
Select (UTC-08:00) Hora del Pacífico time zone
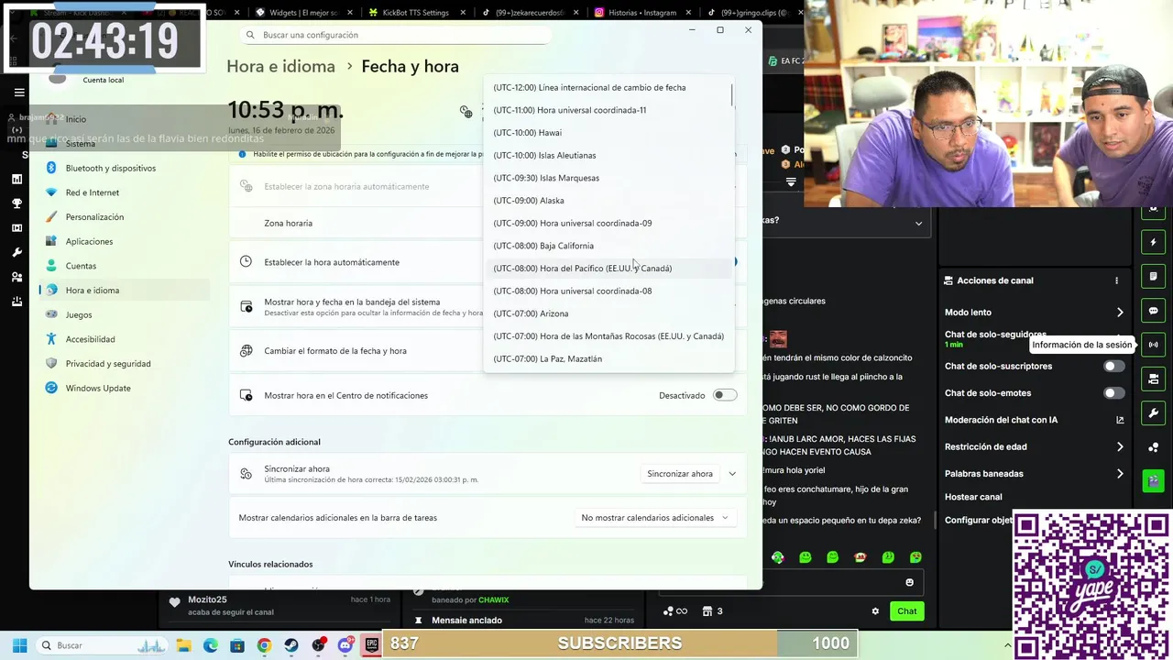(x=608, y=269)
